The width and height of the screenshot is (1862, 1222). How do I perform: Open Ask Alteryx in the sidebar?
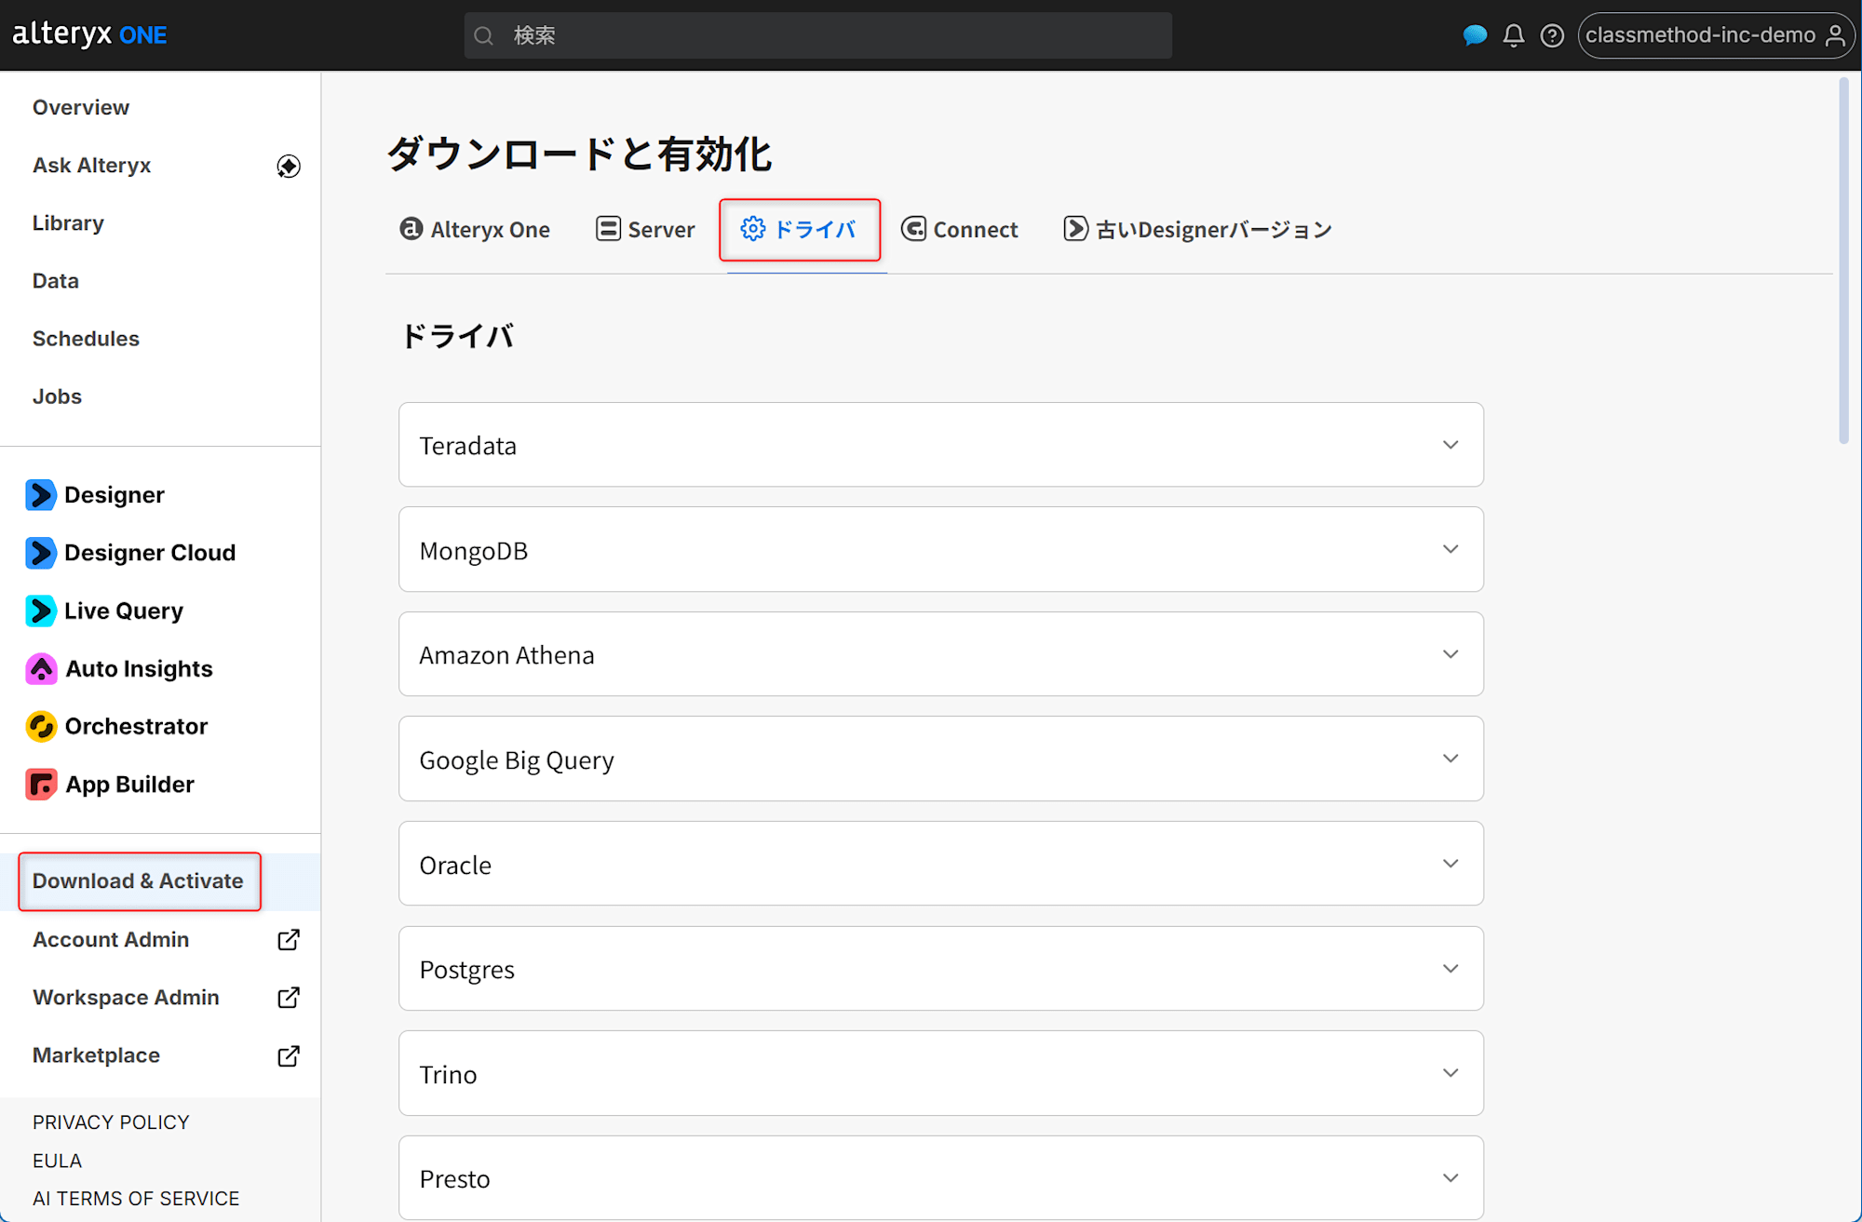[x=91, y=166]
